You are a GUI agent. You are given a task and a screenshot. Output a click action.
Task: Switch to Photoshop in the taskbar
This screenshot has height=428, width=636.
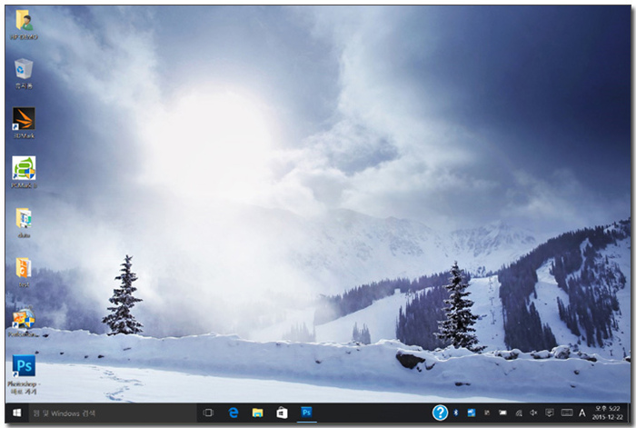click(307, 413)
